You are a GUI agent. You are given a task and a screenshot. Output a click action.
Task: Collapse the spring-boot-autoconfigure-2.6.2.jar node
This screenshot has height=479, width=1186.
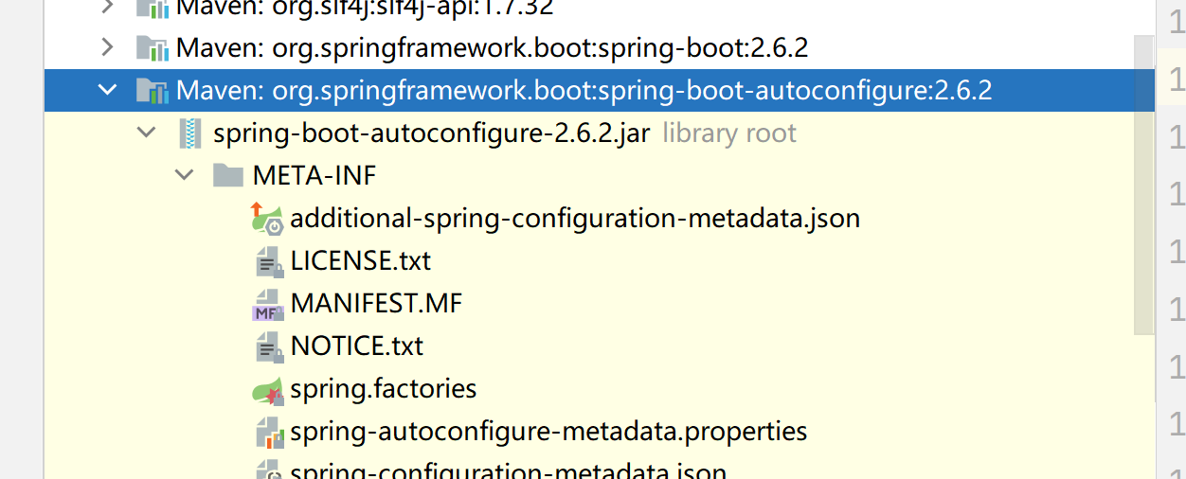[x=146, y=133]
